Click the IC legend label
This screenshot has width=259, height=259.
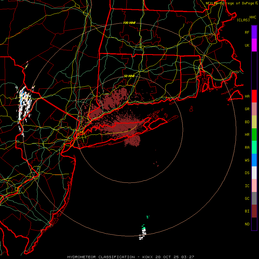click(247, 186)
